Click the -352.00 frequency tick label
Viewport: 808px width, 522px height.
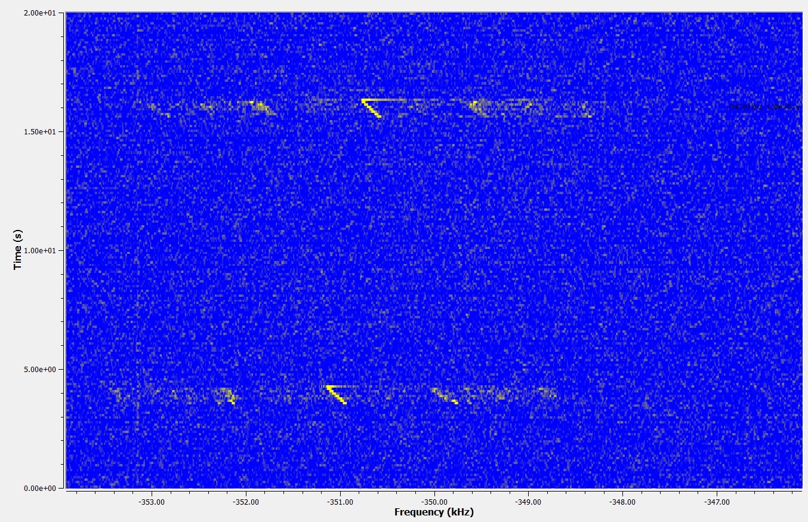point(246,502)
